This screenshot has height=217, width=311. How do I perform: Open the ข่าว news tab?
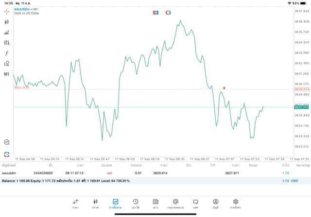[155, 204]
